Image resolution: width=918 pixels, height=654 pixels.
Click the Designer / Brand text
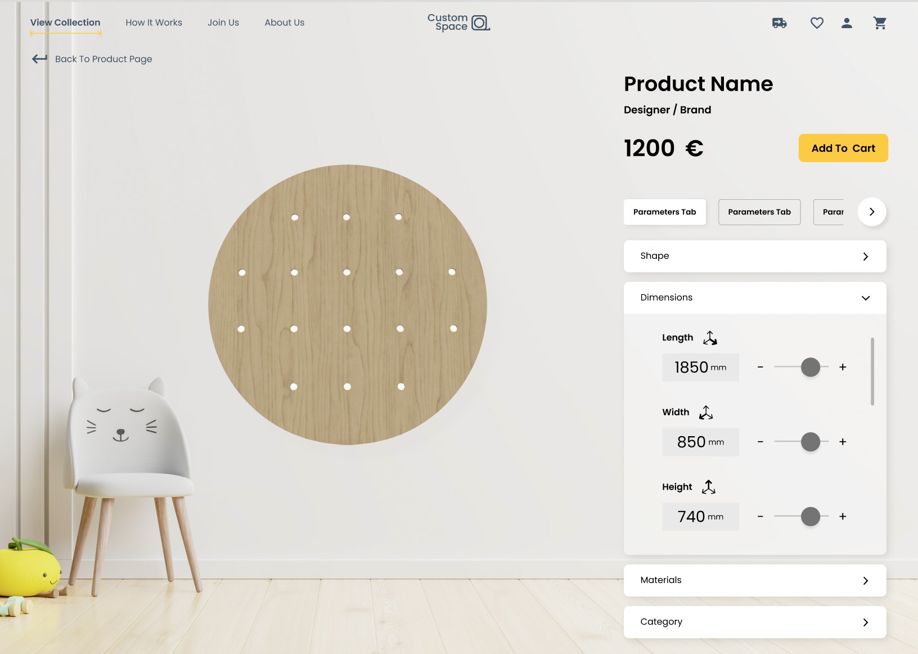(667, 110)
